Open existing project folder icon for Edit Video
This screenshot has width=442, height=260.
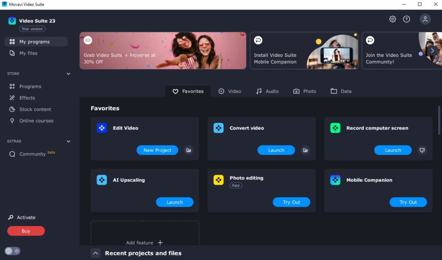click(188, 150)
